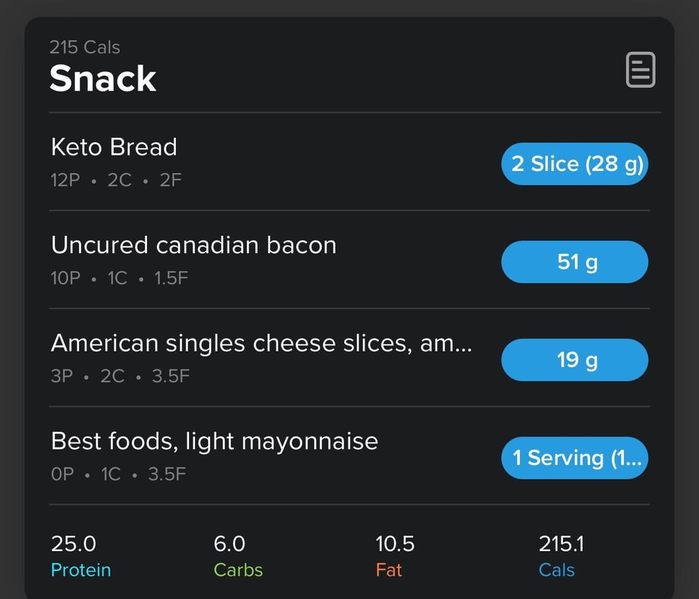Viewport: 699px width, 599px height.
Task: Tap the cheese macros 3P 2C 3.5F
Action: click(120, 376)
